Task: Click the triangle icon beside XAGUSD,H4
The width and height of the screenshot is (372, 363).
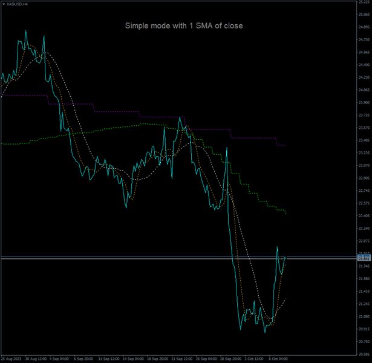Action: click(3, 4)
